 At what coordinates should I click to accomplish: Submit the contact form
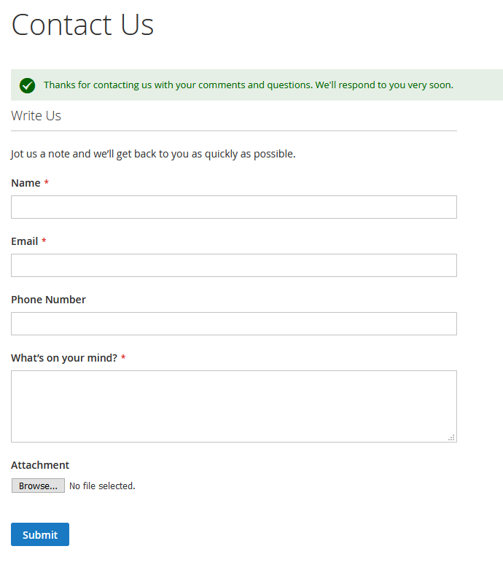pyautogui.click(x=40, y=534)
